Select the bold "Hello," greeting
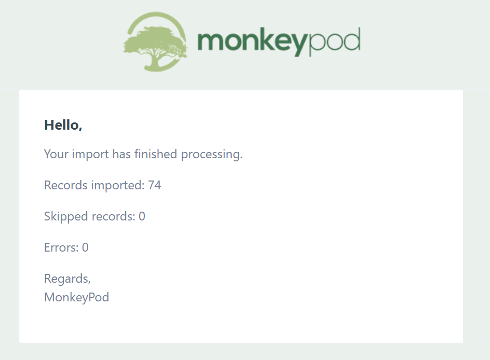Viewport: 490px width, 360px height. [x=63, y=125]
